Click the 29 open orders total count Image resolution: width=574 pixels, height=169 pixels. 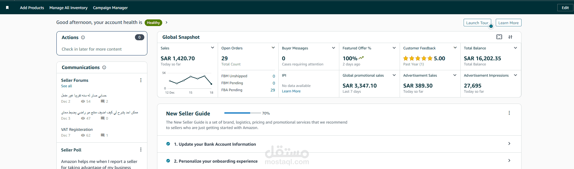(224, 58)
